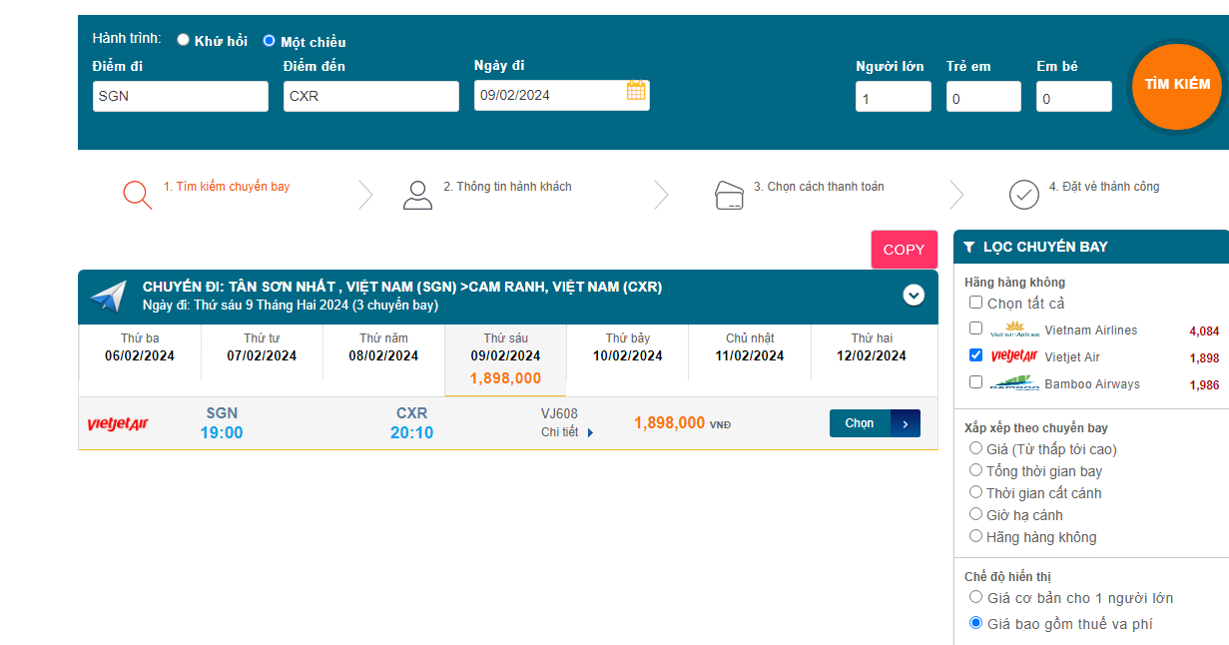Click the Vietjet Air logo in flight row
Viewport: 1229px width, 645px height.
[x=118, y=424]
